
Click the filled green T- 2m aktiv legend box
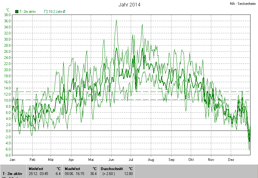16,12
